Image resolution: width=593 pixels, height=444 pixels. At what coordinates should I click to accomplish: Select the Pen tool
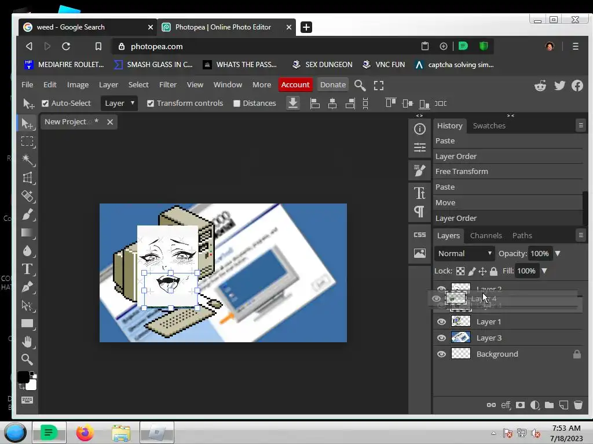[x=27, y=287]
